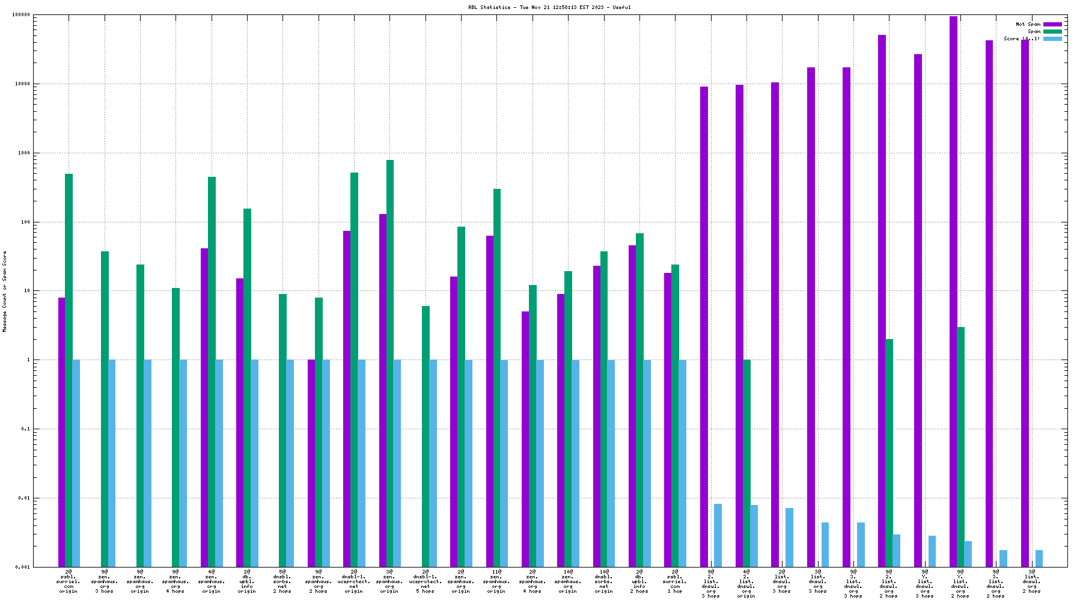Select the 4@ 2.list.dnswl.org origin label
Screen dimensions: 1077x606
(x=746, y=584)
